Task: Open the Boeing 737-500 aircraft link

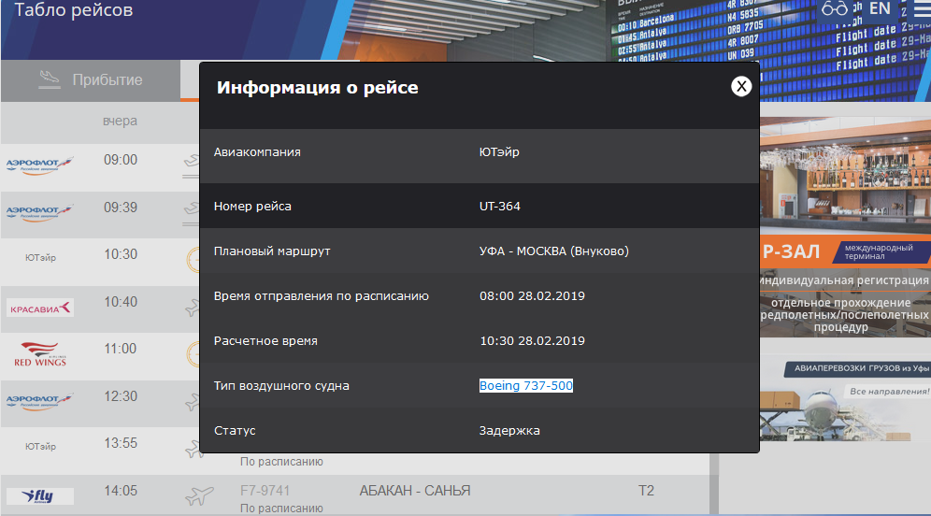Action: (526, 385)
